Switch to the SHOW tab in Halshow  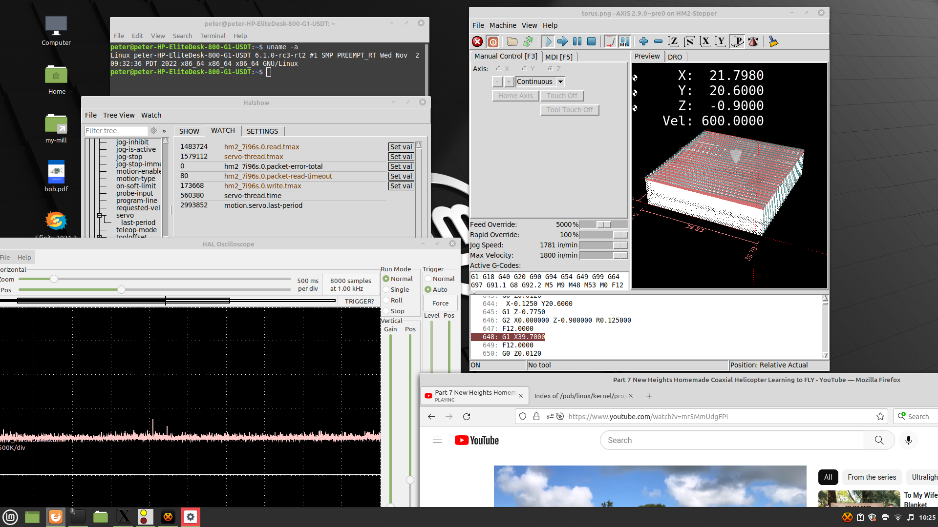(x=189, y=131)
